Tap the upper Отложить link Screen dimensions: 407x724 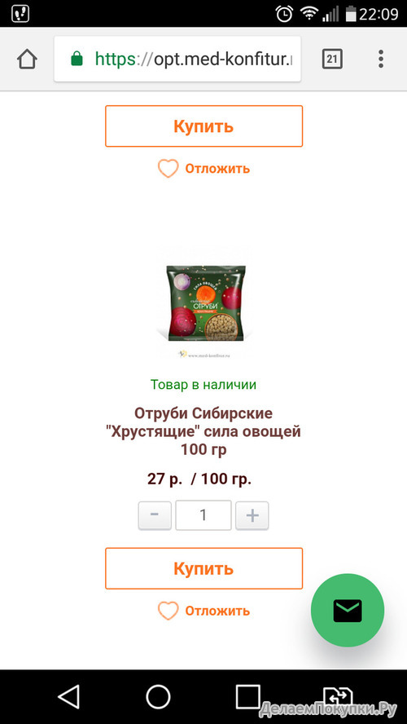[x=217, y=169]
